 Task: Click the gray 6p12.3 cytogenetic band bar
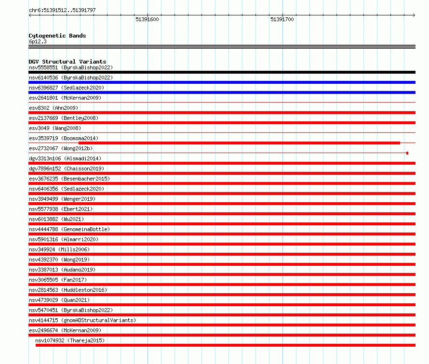point(222,47)
